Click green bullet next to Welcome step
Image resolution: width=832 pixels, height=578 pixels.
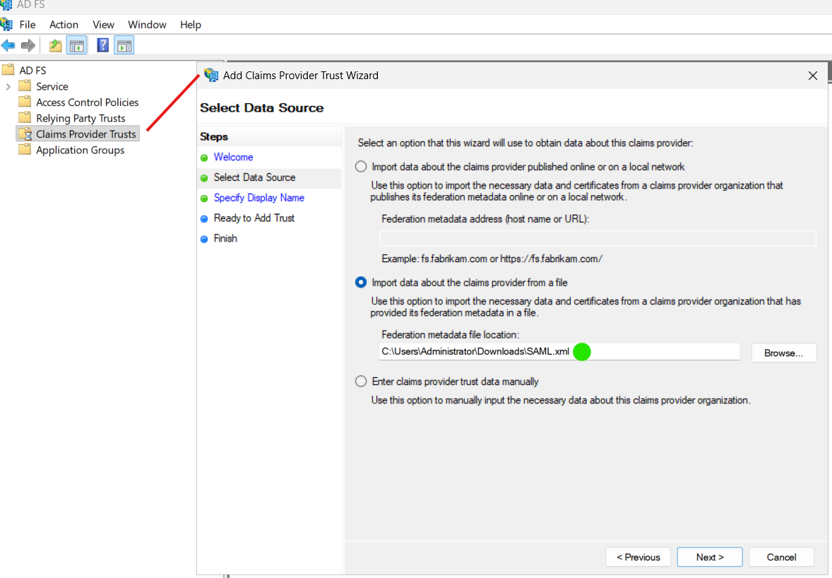pos(204,158)
